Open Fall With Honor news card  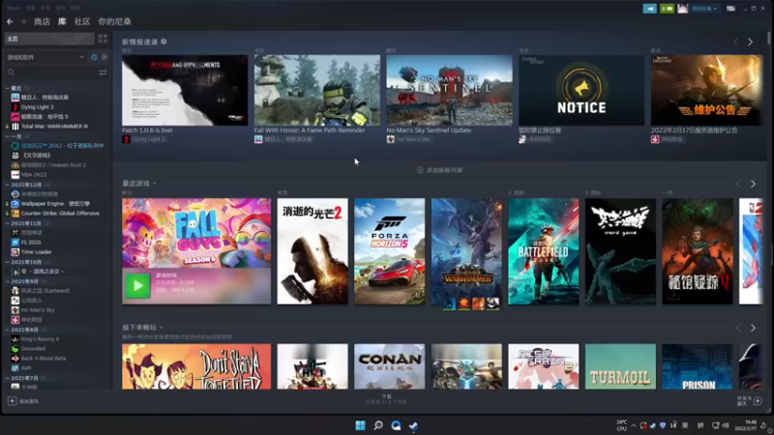[317, 90]
